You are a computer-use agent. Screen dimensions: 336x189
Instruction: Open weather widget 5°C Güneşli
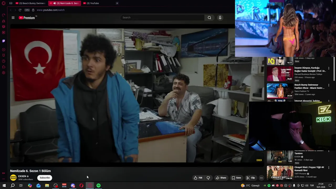click(250, 186)
